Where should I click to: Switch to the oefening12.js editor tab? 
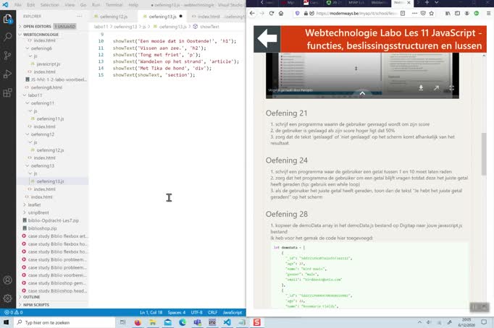[113, 16]
